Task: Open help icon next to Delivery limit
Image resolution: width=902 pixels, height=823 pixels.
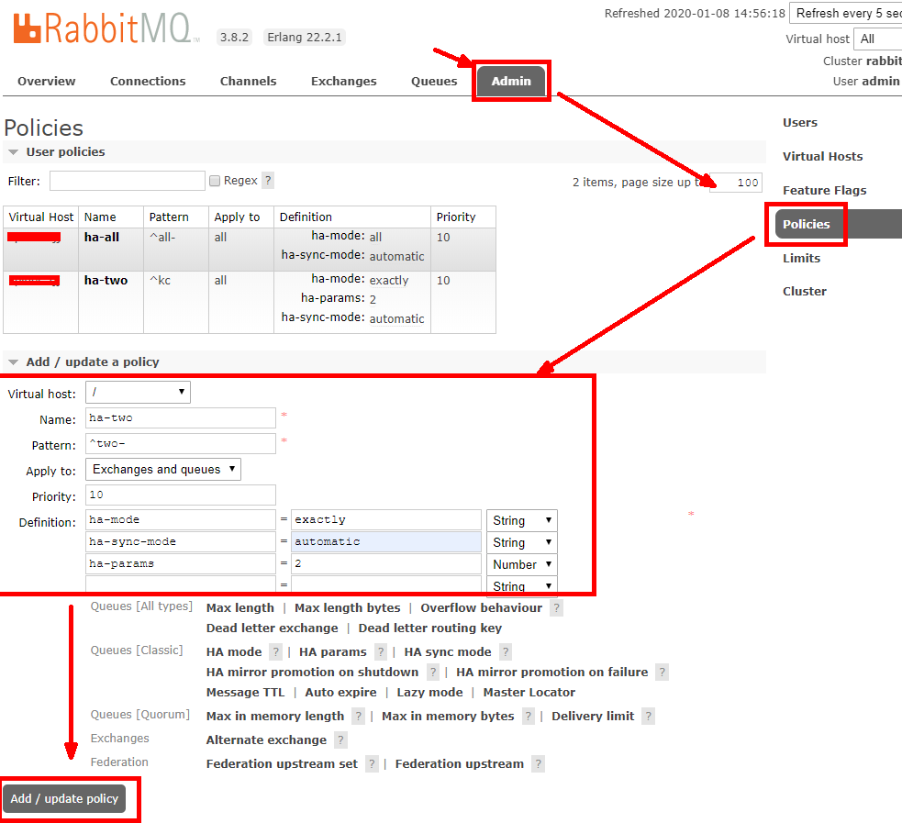Action: 649,716
